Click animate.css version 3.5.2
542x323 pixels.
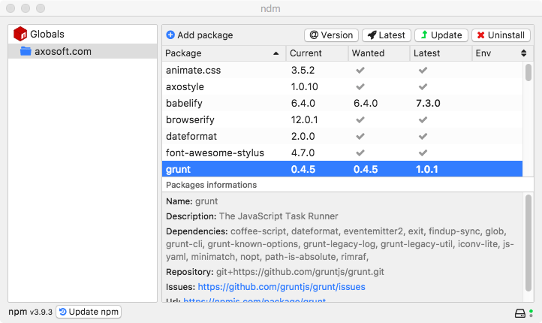point(303,70)
